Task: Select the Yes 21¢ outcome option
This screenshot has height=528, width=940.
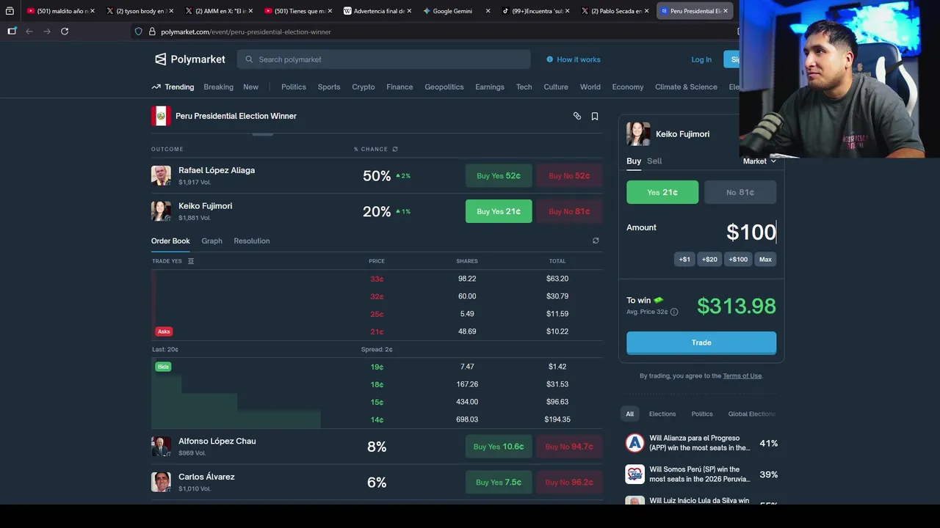Action: 662,192
